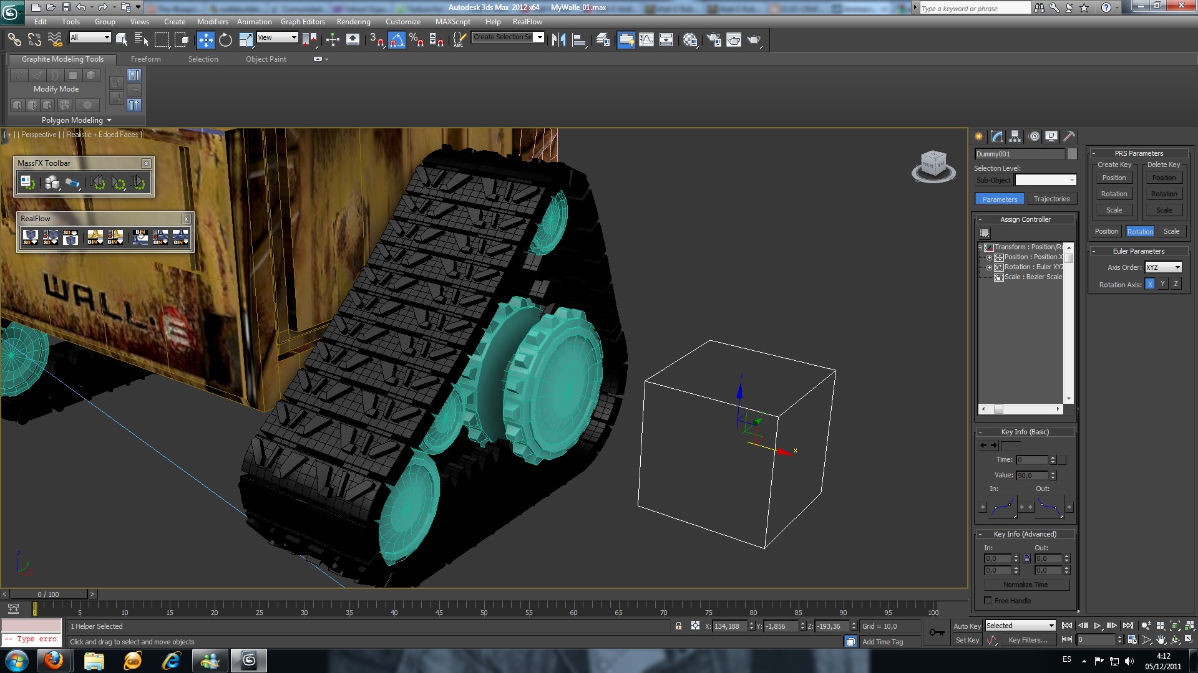Select the Y rotation axis button
1198x673 pixels.
coord(1162,284)
